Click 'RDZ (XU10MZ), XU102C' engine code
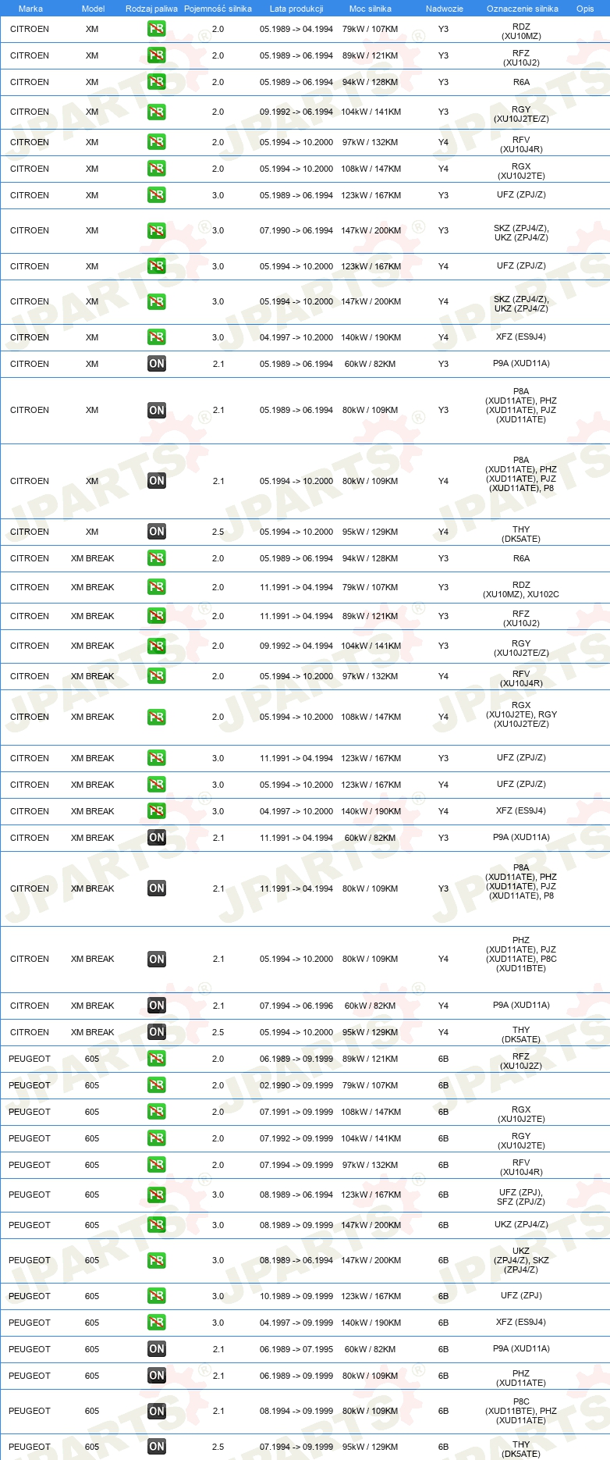Screen dimensions: 610x1460 click(521, 589)
